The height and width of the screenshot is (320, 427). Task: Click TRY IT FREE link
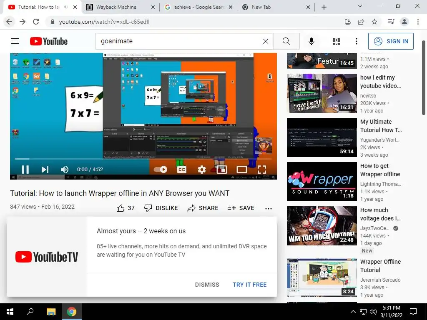[x=249, y=285]
